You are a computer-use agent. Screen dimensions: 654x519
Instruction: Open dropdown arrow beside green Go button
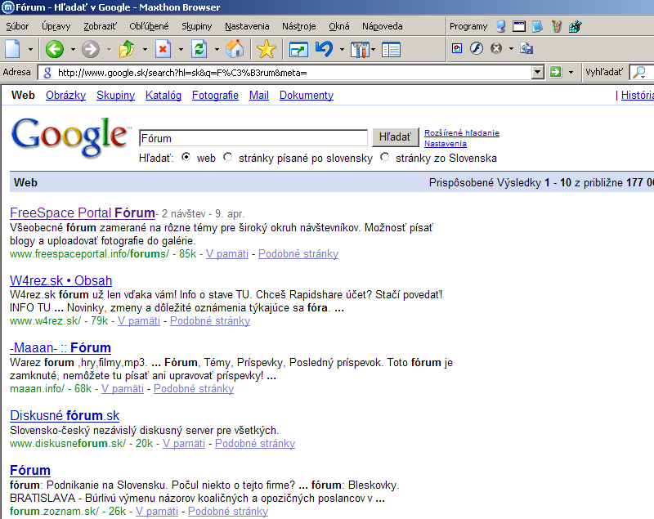(571, 73)
